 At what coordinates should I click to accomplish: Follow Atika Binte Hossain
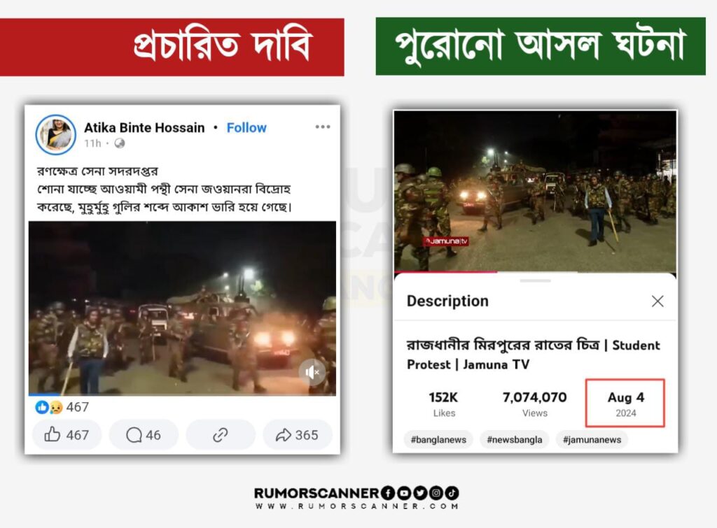[246, 128]
